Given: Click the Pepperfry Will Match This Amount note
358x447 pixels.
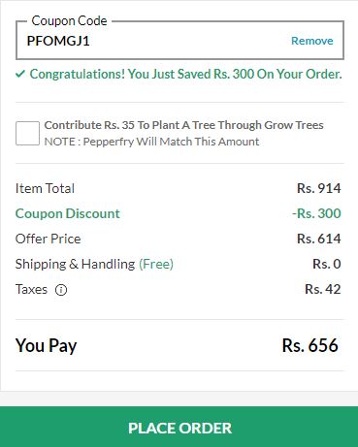Looking at the screenshot, I should click(x=151, y=142).
